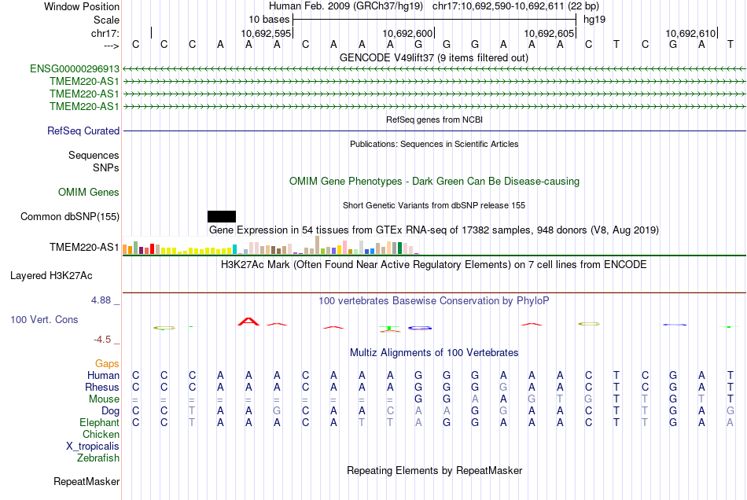This screenshot has width=747, height=500.
Task: Click the blue RefSeq Curated line
Action: tap(434, 131)
